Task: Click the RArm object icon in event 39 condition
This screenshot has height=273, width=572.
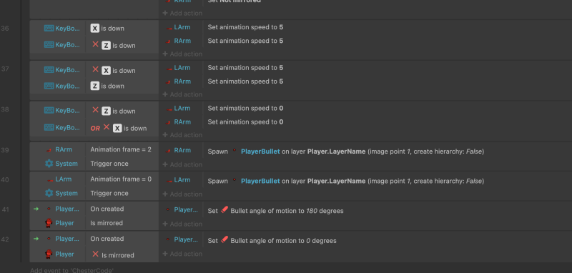Action: pyautogui.click(x=49, y=150)
